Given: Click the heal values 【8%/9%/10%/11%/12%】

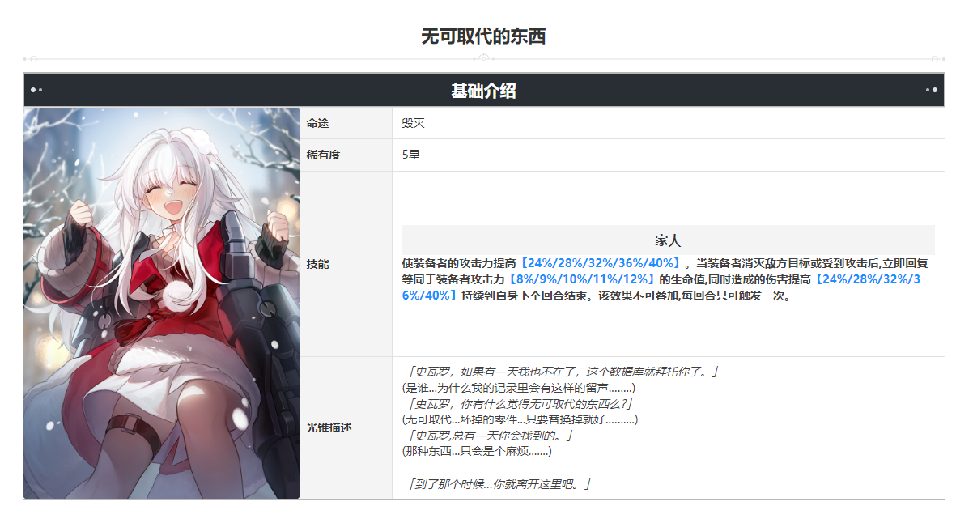Looking at the screenshot, I should [582, 279].
